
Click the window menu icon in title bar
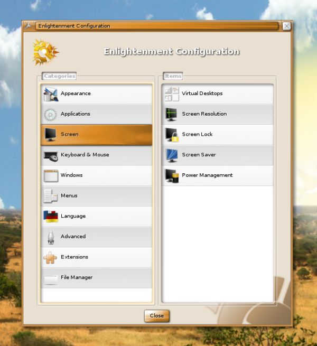(28, 26)
